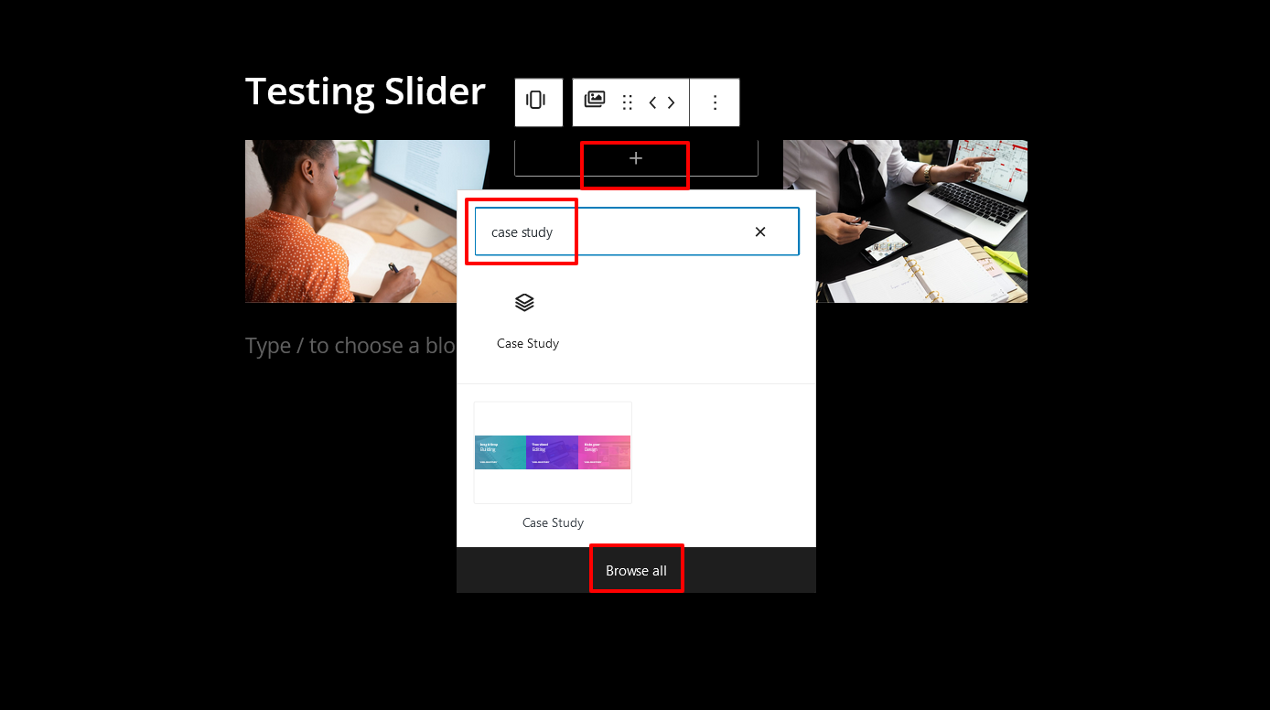Click the 'Type / to choose a block' placeholder
Screen dimensions: 1270x710
click(350, 346)
